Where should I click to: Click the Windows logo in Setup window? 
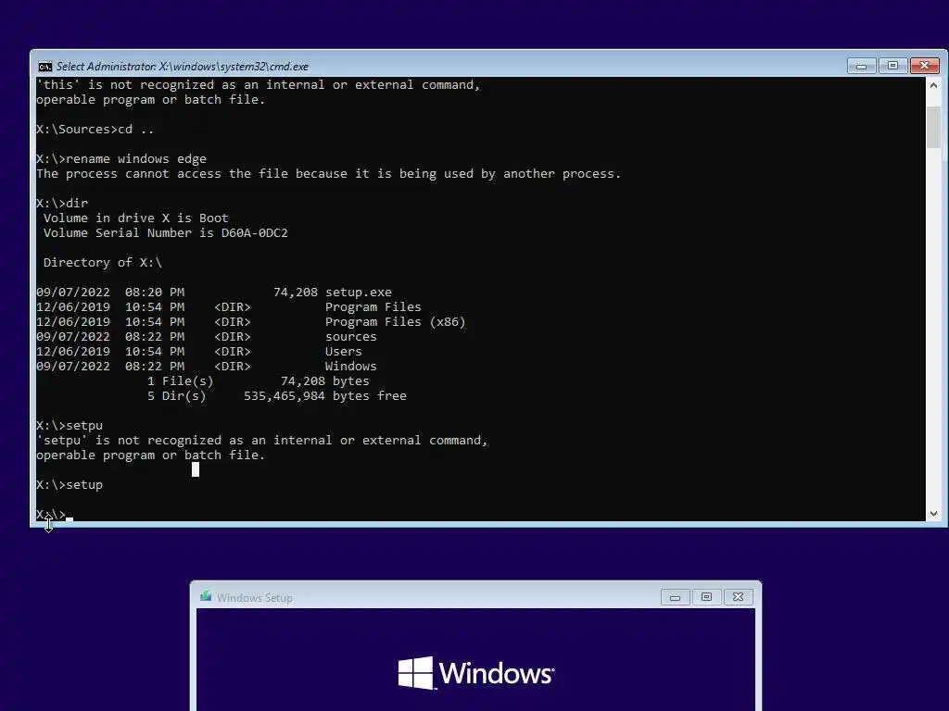coord(475,673)
